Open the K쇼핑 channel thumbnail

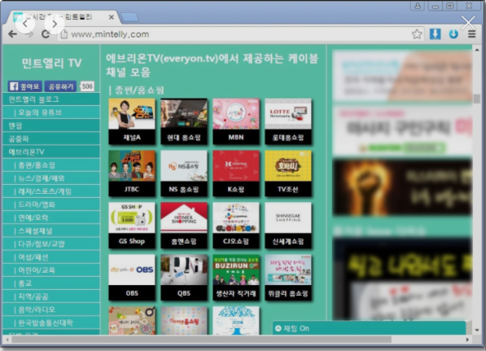(236, 173)
